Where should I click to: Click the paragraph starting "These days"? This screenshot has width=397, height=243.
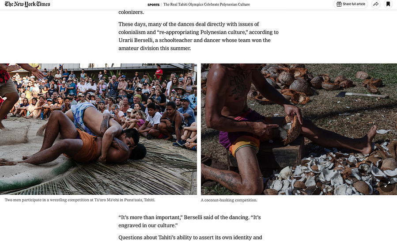[x=199, y=36]
